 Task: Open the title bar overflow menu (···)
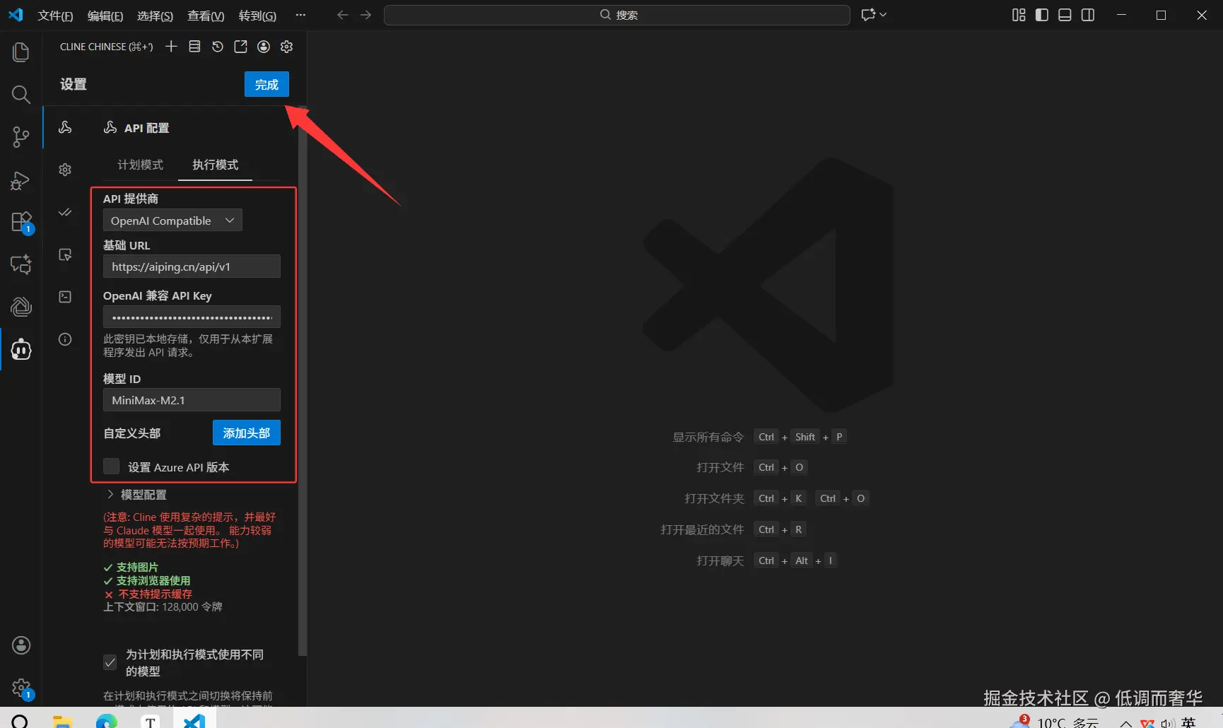tap(300, 15)
